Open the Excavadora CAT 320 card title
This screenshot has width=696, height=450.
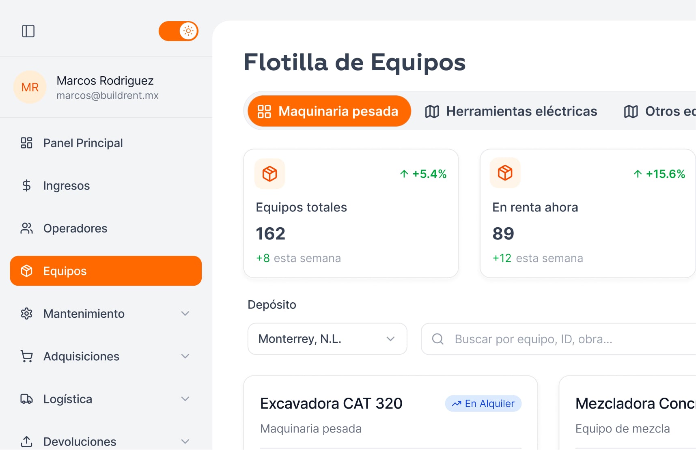331,404
